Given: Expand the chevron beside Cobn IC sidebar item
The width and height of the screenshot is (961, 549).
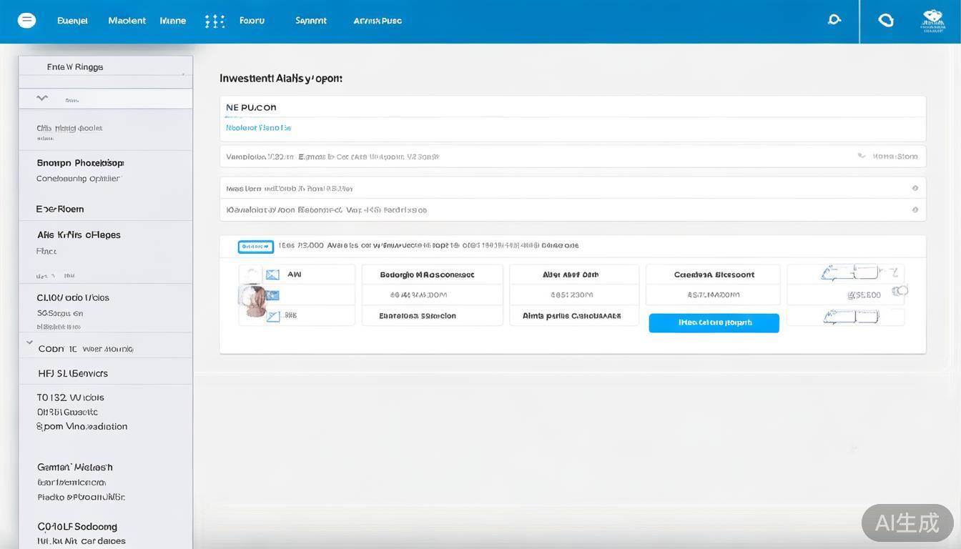Looking at the screenshot, I should click(29, 342).
